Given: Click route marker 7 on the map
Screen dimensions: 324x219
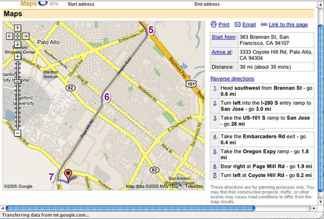Looking at the screenshot, I should tap(51, 177).
